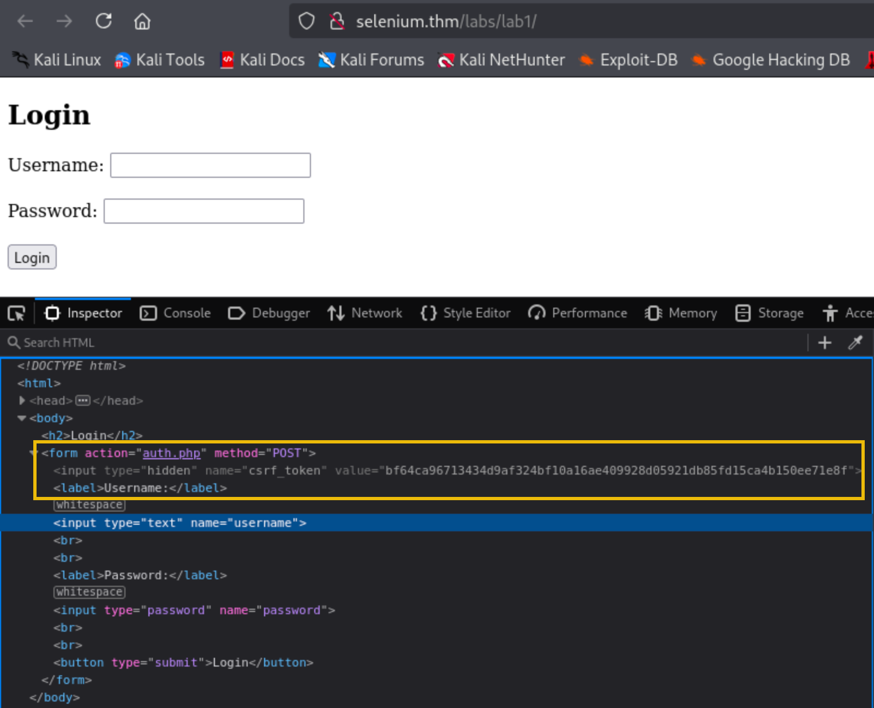The height and width of the screenshot is (708, 874).
Task: Click the Search HTML field
Action: coord(404,343)
